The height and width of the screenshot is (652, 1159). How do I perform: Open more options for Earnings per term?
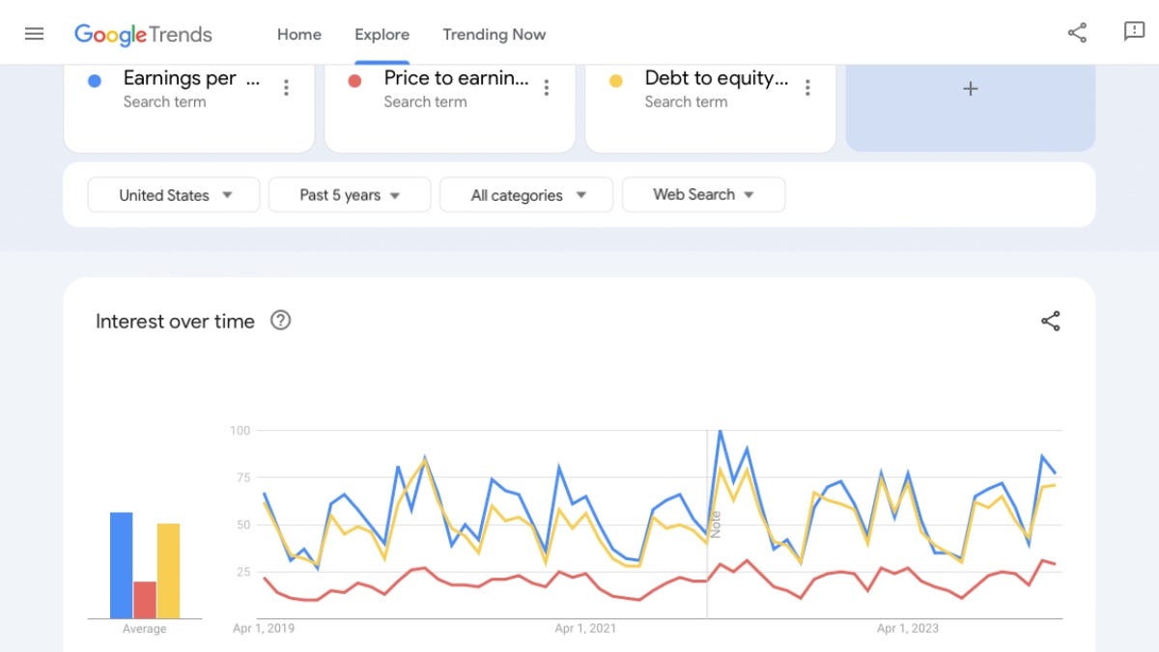286,88
